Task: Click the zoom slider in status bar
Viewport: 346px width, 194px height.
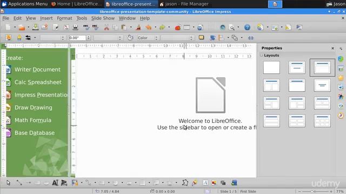Action: coord(315,192)
